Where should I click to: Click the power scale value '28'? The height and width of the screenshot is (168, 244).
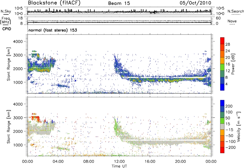(x=228, y=44)
